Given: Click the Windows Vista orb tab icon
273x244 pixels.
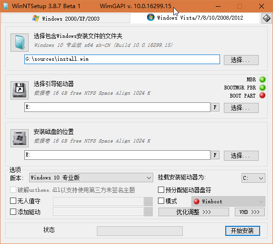Looking at the screenshot, I should click(151, 17).
